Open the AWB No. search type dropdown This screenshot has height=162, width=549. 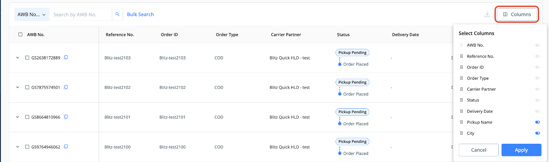tap(32, 14)
